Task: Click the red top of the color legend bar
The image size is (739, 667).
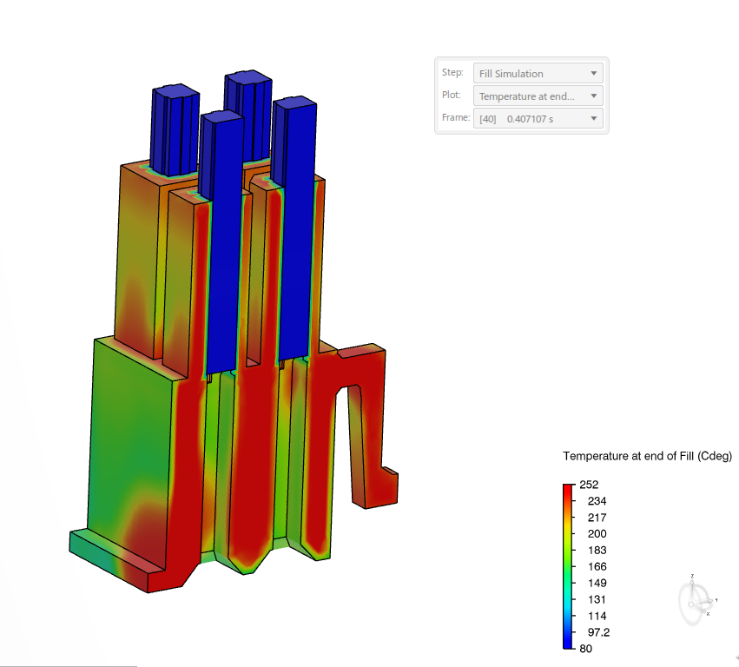Action: [x=568, y=491]
